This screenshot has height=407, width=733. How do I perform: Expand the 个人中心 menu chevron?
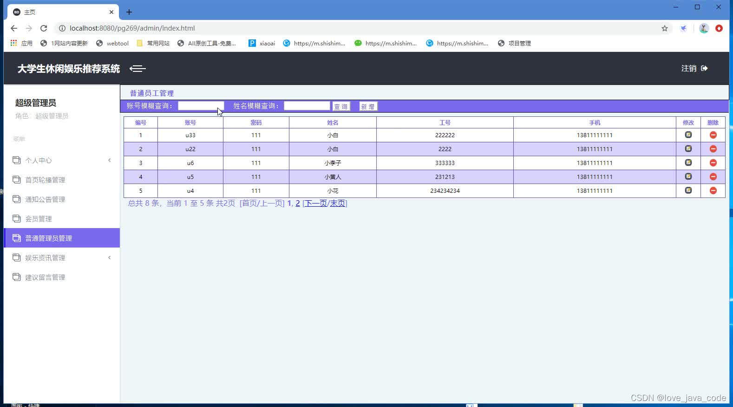110,160
